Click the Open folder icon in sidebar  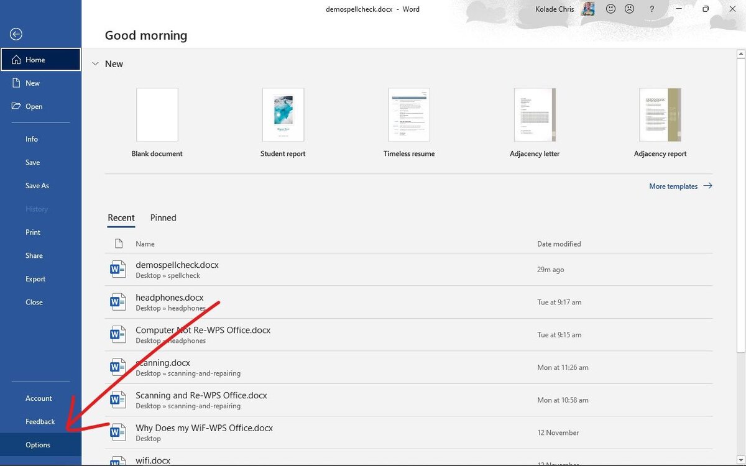pyautogui.click(x=16, y=106)
